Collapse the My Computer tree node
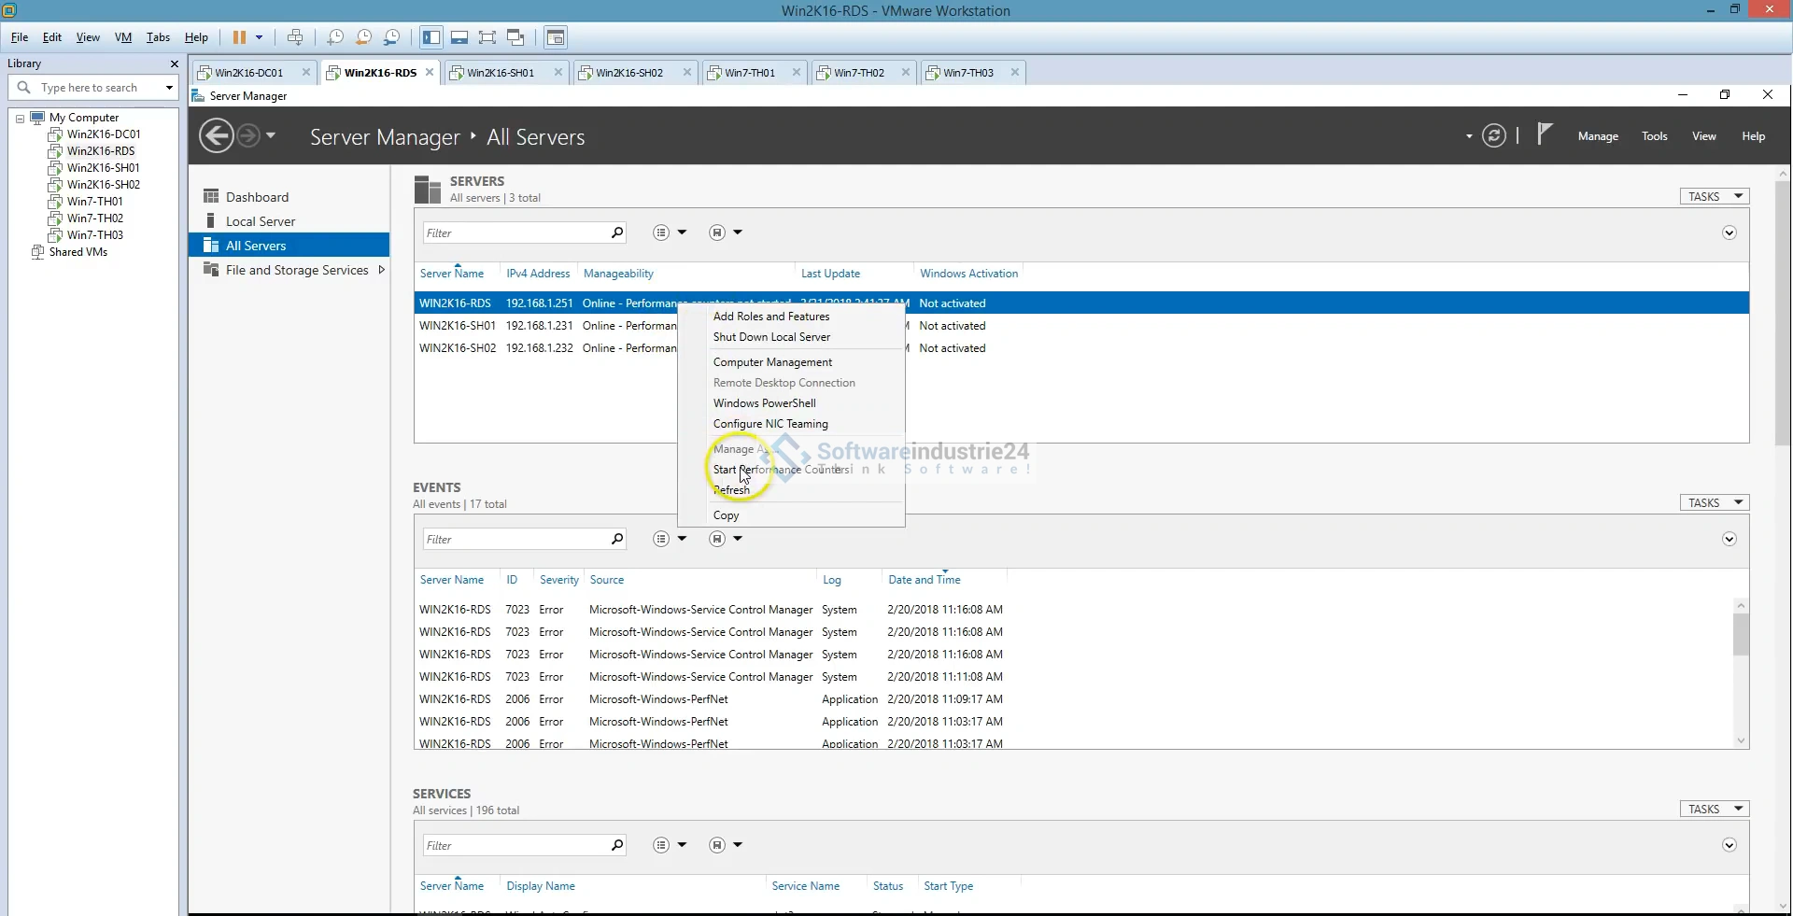1793x916 pixels. tap(20, 119)
